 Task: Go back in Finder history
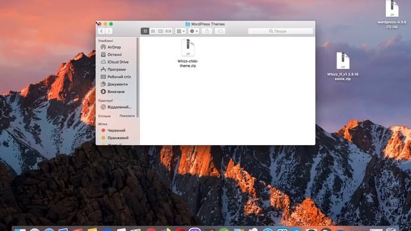pyautogui.click(x=101, y=31)
